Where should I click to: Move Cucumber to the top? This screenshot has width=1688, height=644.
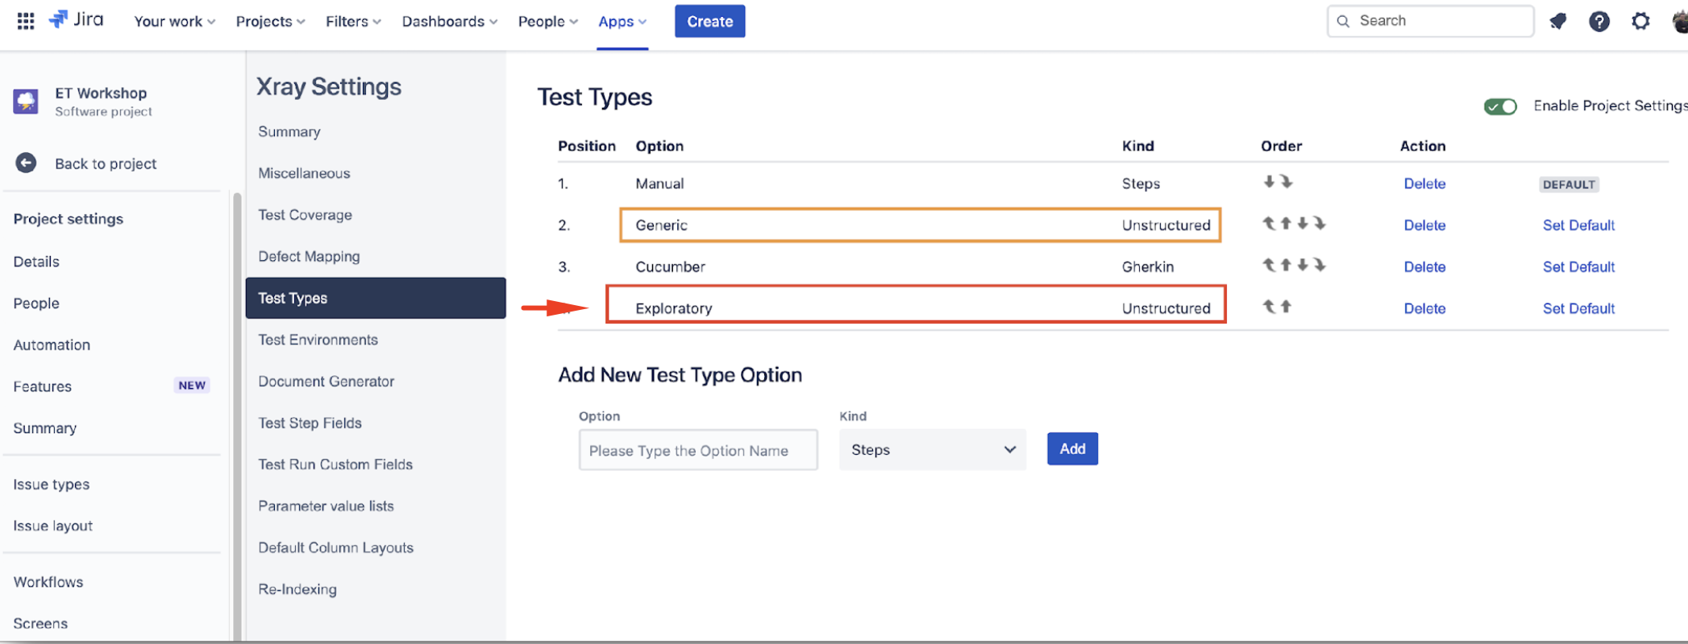coord(1269,265)
